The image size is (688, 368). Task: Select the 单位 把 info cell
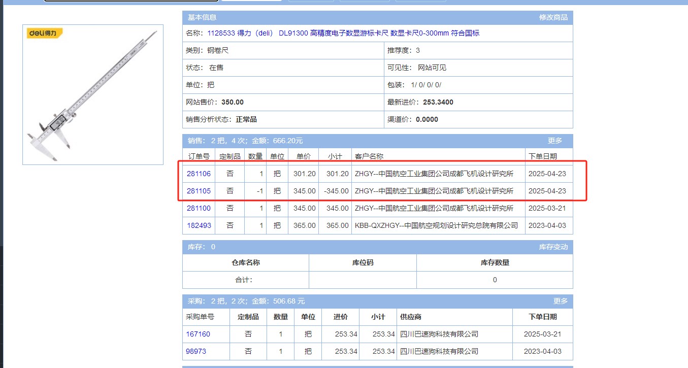pos(283,85)
